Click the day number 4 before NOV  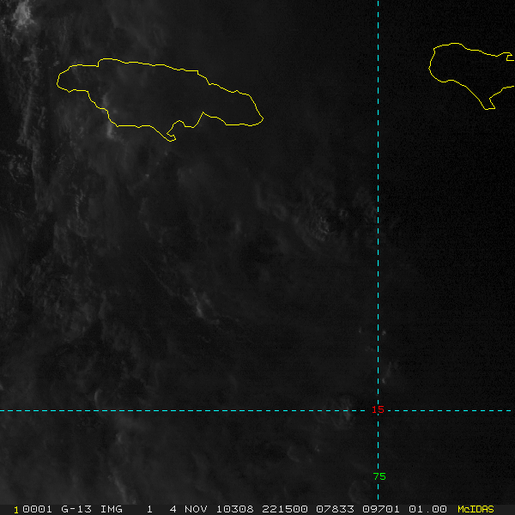[173, 509]
